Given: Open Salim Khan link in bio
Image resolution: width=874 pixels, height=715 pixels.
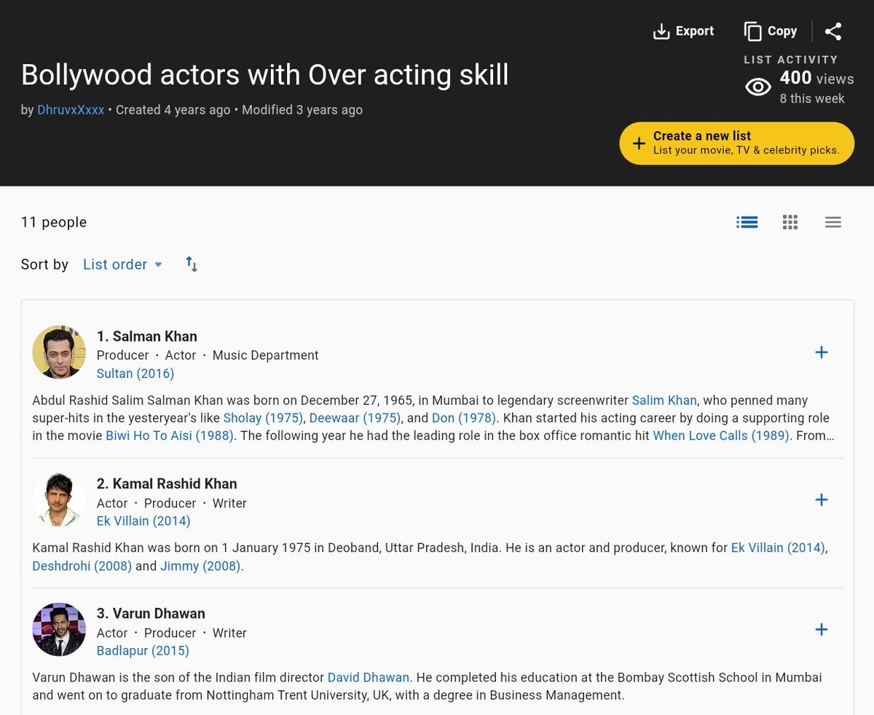Looking at the screenshot, I should [664, 400].
